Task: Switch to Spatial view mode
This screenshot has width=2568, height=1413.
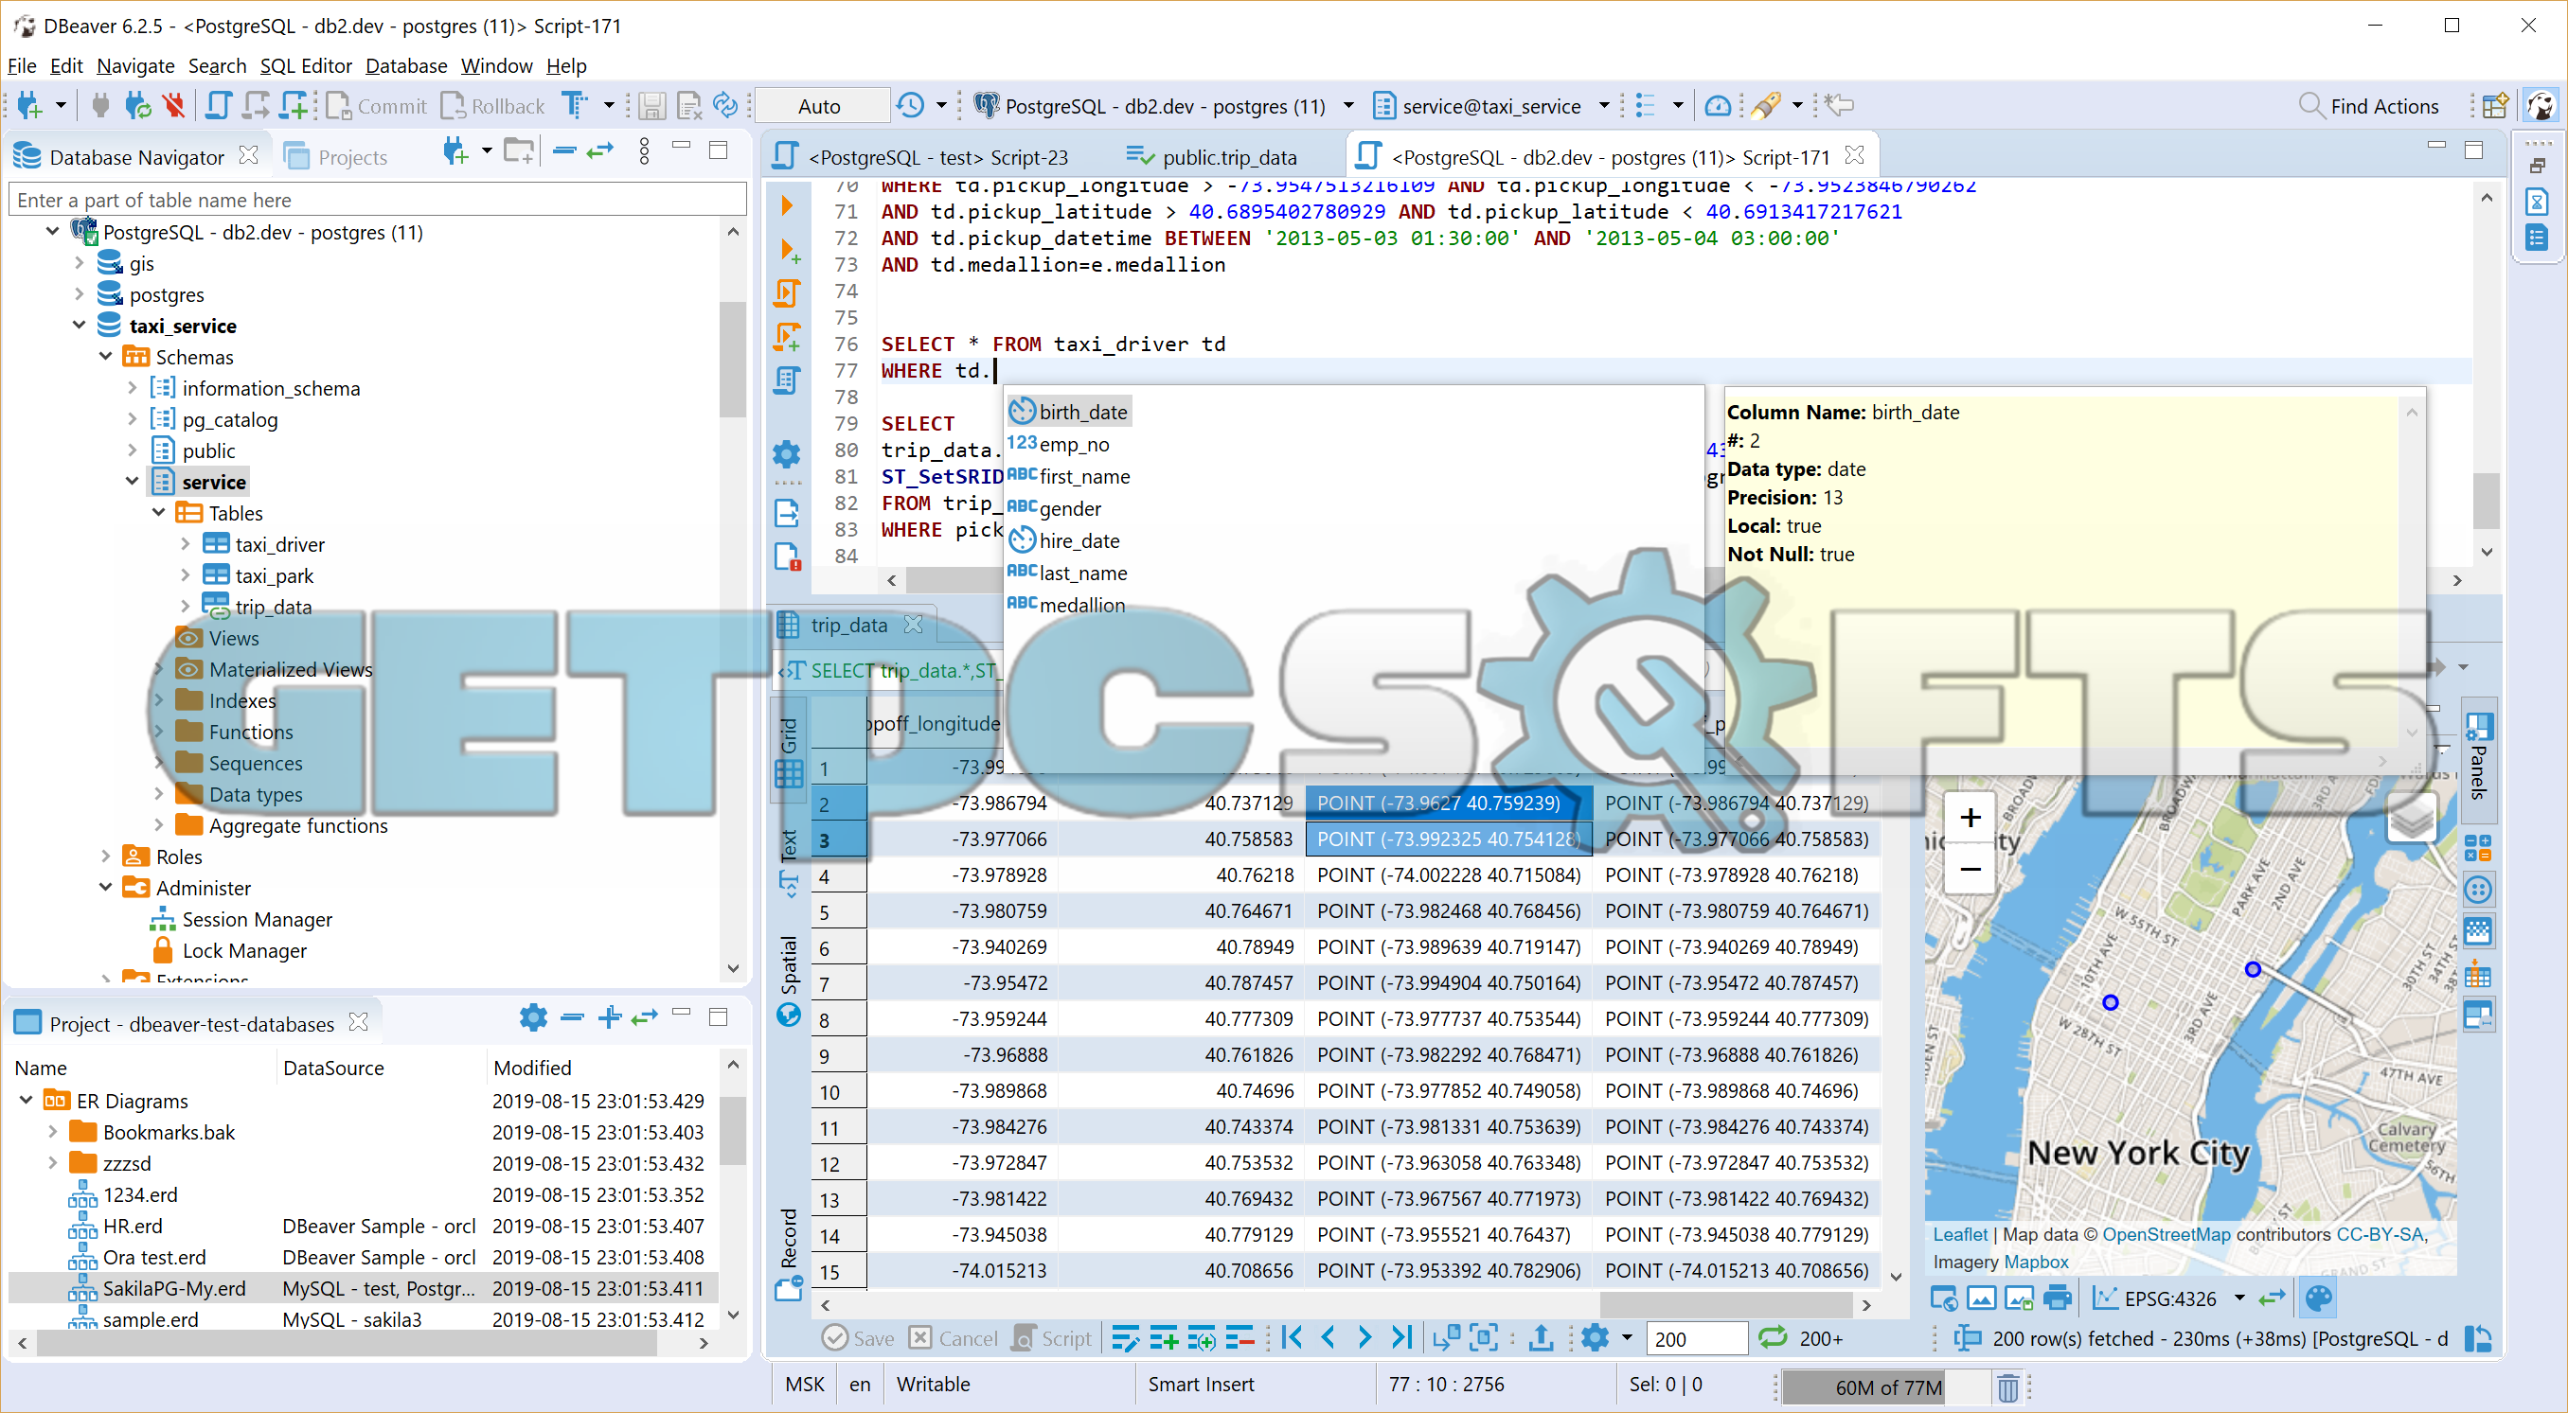Action: point(789,980)
